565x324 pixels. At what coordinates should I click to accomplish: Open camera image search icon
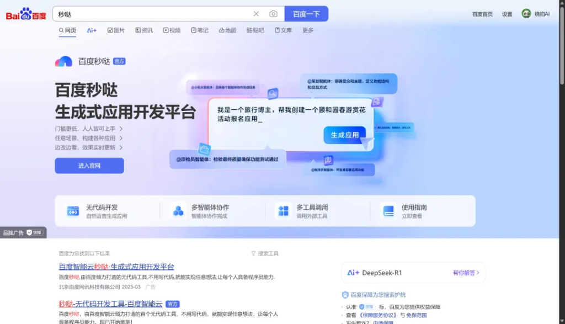(273, 14)
